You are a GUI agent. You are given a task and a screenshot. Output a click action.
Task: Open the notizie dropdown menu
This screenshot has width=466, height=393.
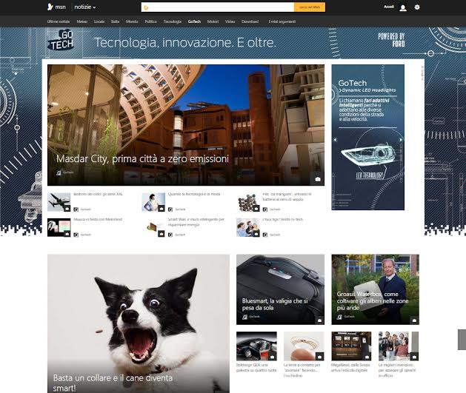pos(85,7)
